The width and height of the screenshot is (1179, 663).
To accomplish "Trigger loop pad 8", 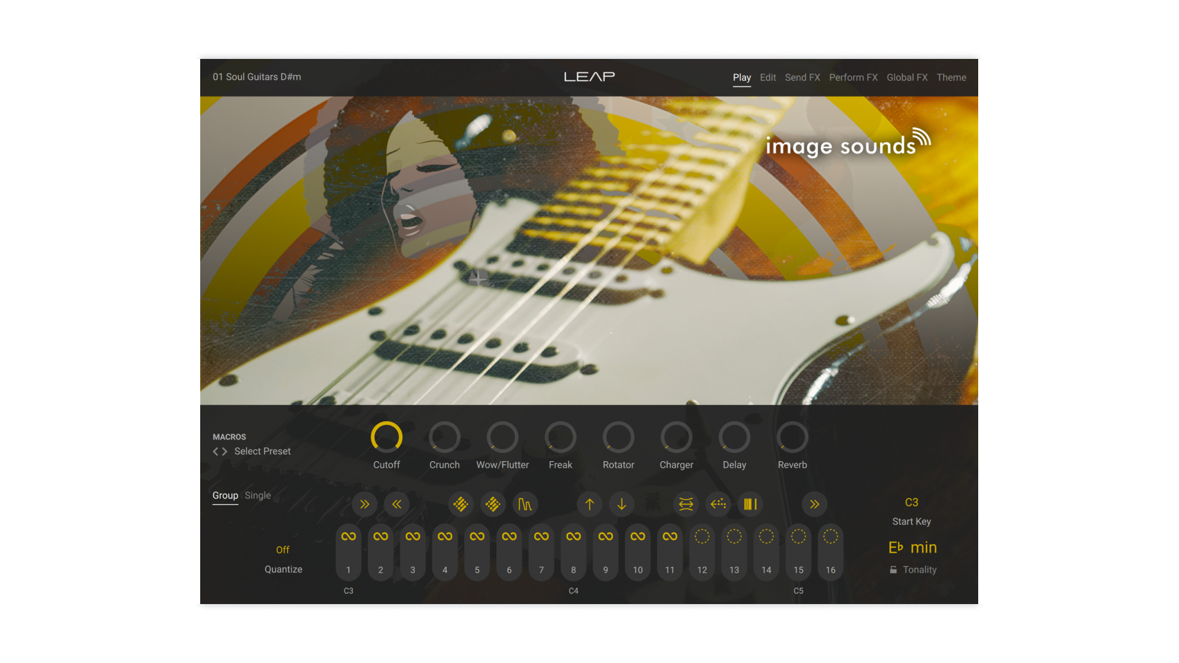I will point(574,552).
